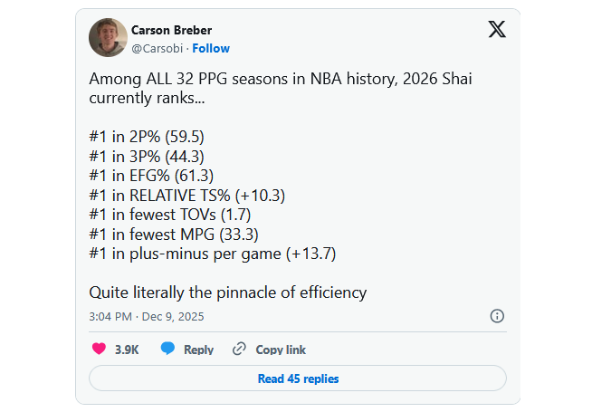Open Carson Breber's profile picture
Screen dimensions: 592x412
(108, 38)
